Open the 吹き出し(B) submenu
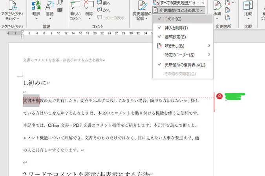This screenshot has height=176, width=265. pyautogui.click(x=183, y=46)
